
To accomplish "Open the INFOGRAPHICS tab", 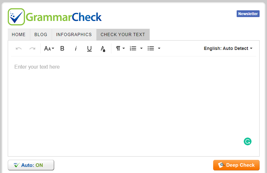I will [74, 34].
